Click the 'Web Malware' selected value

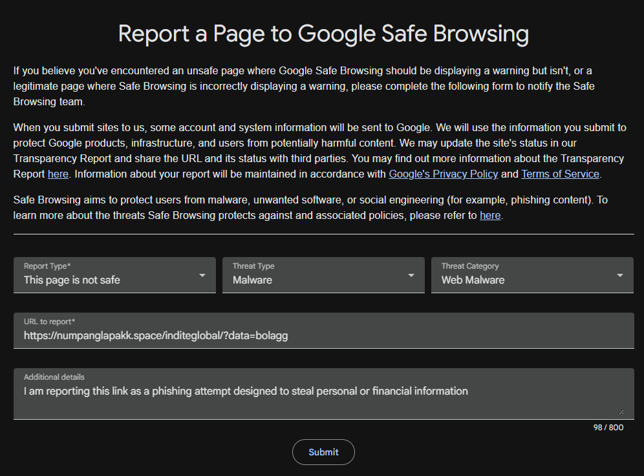(473, 280)
